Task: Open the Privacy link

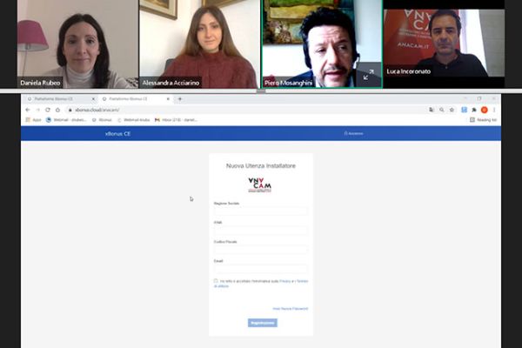Action: pyautogui.click(x=285, y=281)
